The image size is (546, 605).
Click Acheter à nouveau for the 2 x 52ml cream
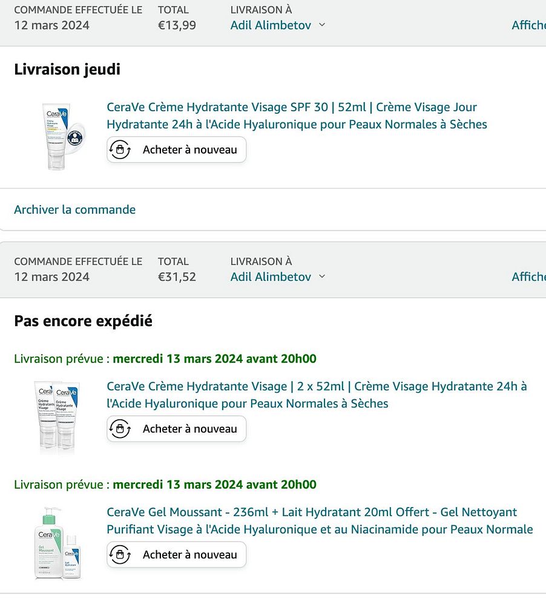coord(177,429)
